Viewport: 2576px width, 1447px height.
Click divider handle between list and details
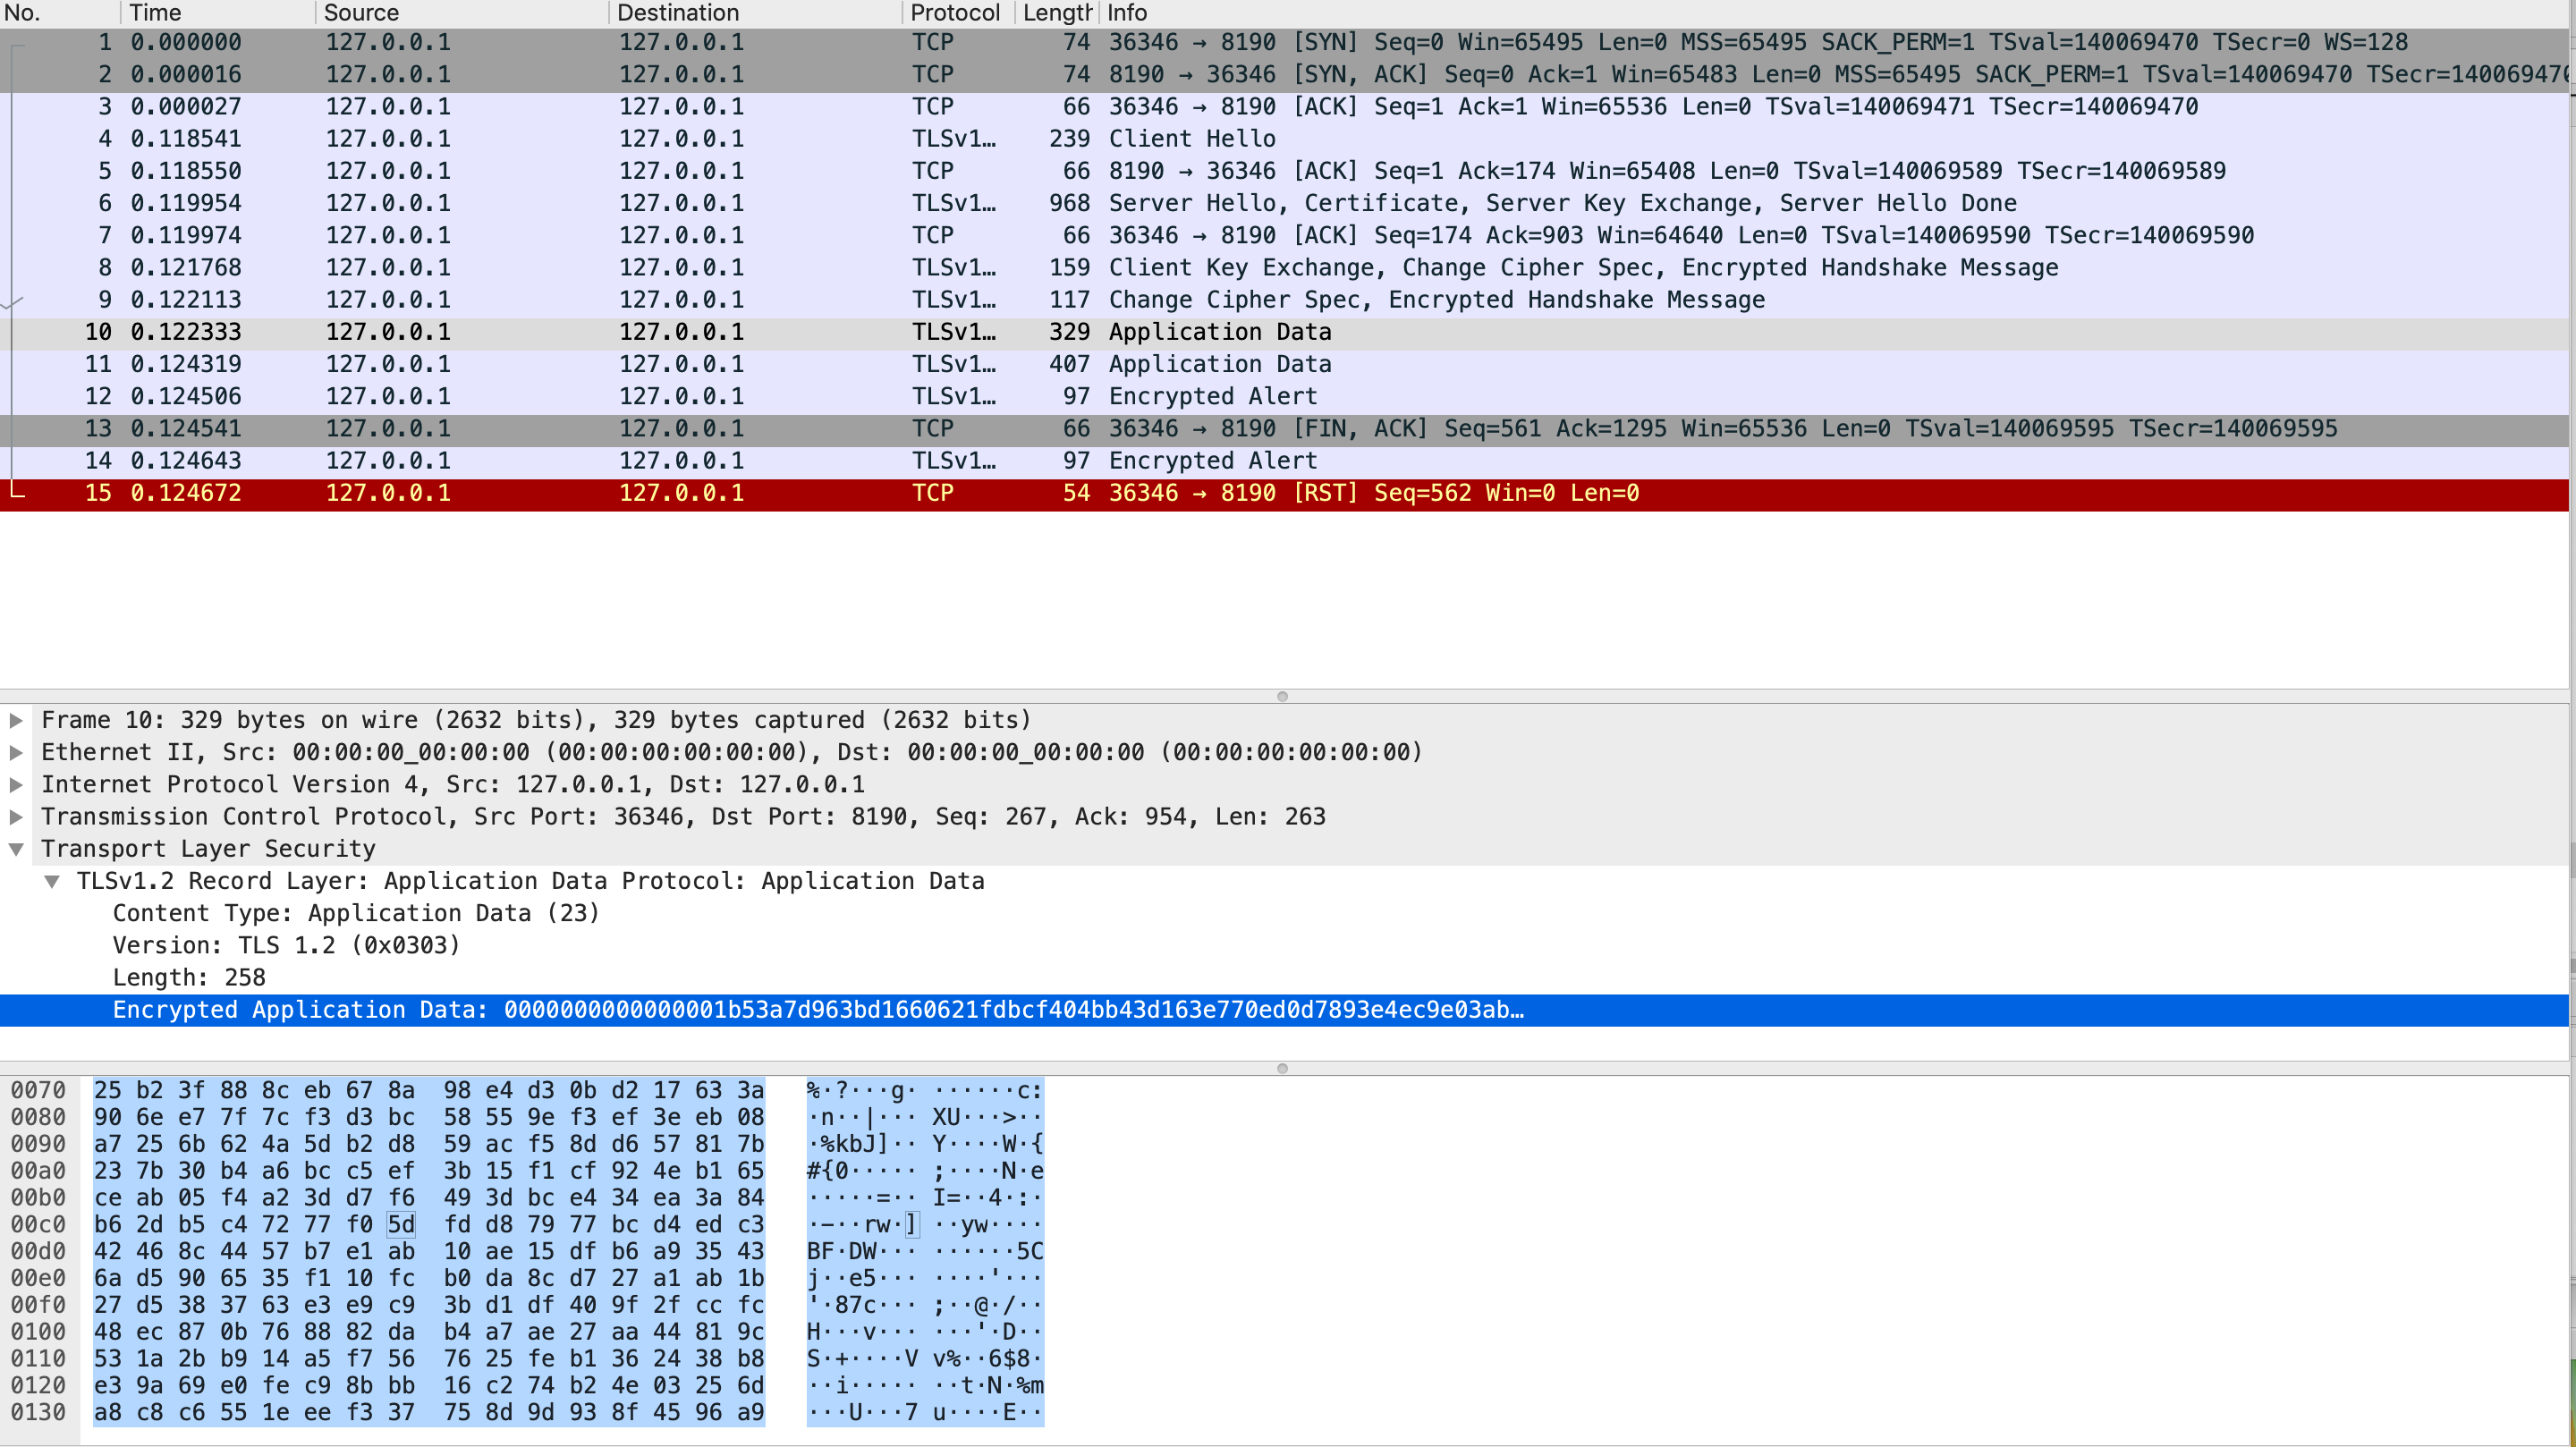[x=1282, y=696]
